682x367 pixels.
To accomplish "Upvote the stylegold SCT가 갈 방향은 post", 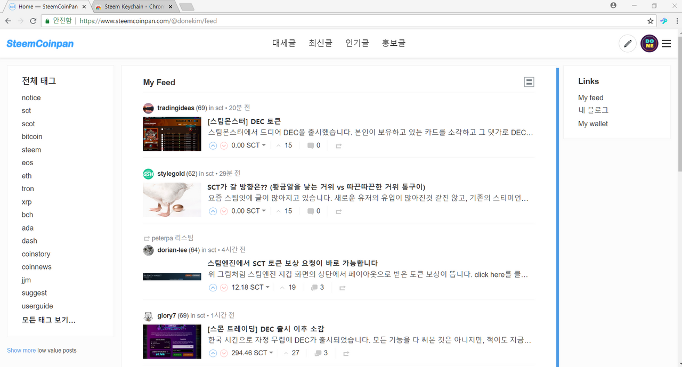I will coord(213,211).
